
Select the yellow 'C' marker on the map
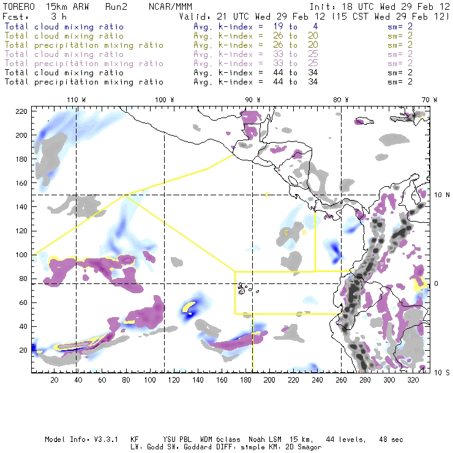click(x=286, y=233)
